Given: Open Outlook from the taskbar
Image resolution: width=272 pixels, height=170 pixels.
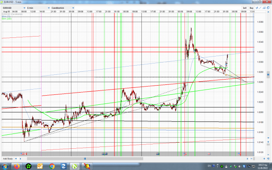Looking at the screenshot, I should click(x=40, y=167).
